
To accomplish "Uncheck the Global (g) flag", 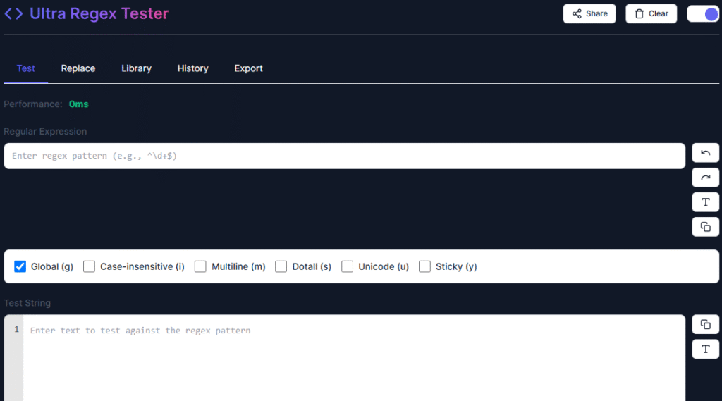I will 20,266.
